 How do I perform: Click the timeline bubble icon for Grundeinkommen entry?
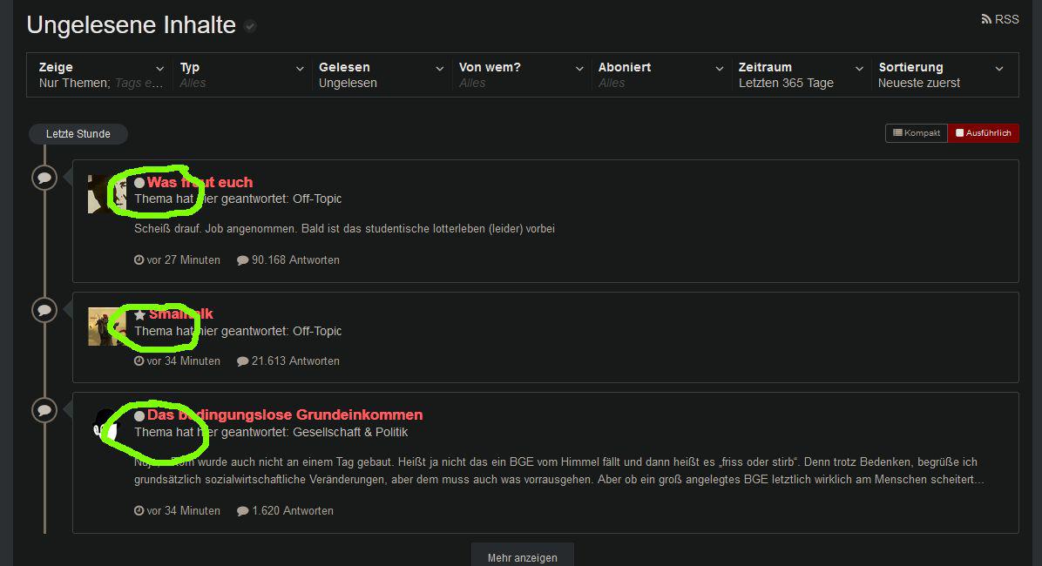pos(44,410)
